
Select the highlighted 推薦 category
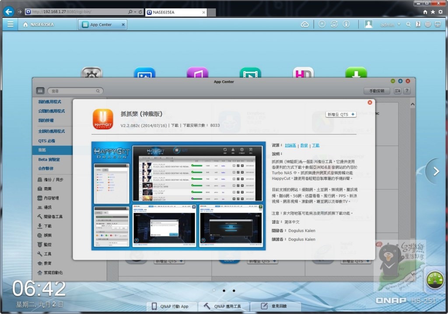pyautogui.click(x=52, y=150)
